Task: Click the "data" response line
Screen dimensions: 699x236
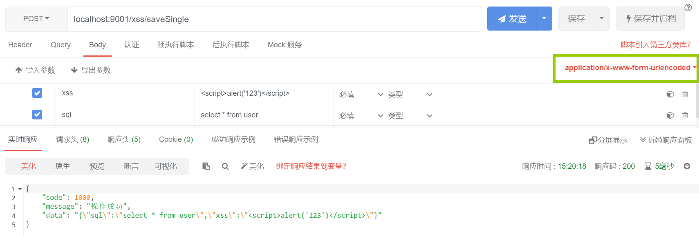Action: click(x=212, y=216)
